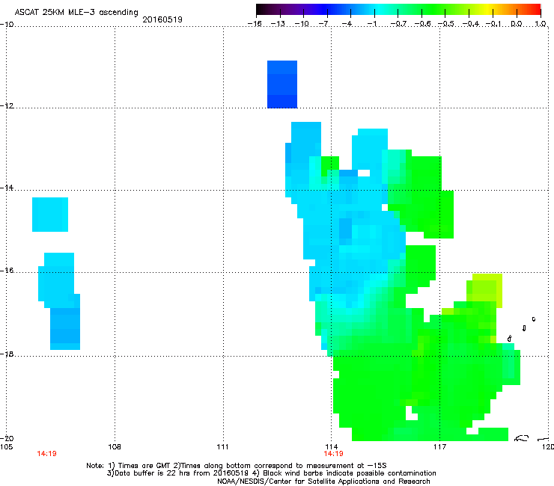Click the color bar label -13
Viewport: 554px width, 486px height.
pyautogui.click(x=278, y=24)
